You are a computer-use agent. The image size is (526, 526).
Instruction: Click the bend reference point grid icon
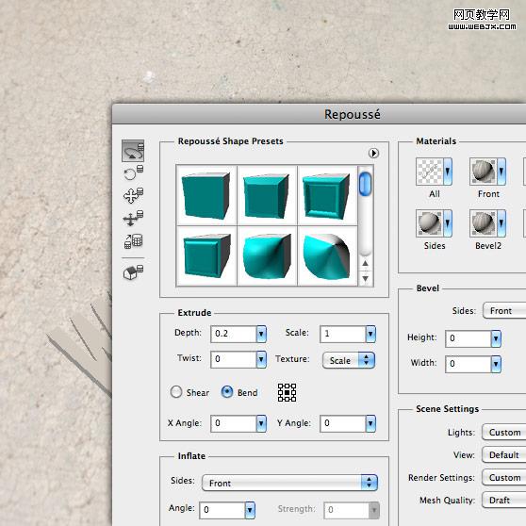287,392
